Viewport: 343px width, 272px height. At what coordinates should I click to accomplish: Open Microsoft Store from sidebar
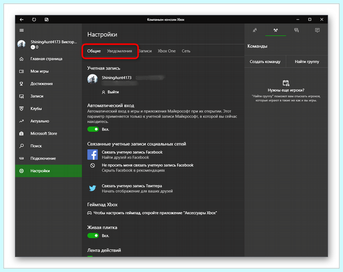(x=49, y=133)
